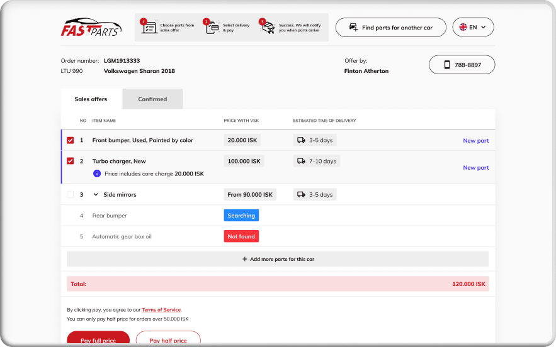Screen dimensions: 556x347
Task: Click Add more parts for this car
Action: (278, 259)
